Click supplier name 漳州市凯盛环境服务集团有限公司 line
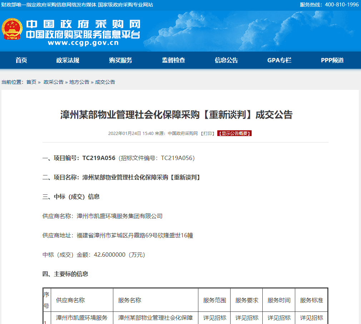This screenshot has height=324, width=361. (x=103, y=216)
